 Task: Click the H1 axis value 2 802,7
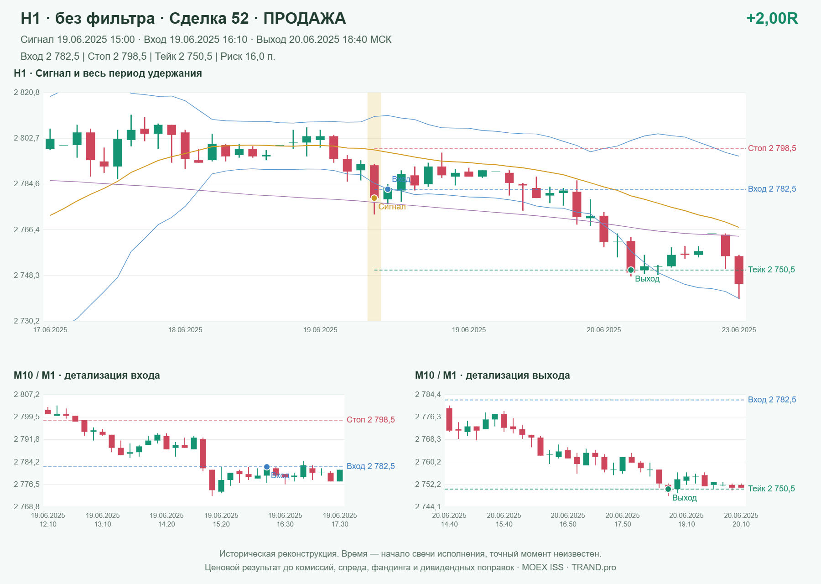click(x=26, y=138)
